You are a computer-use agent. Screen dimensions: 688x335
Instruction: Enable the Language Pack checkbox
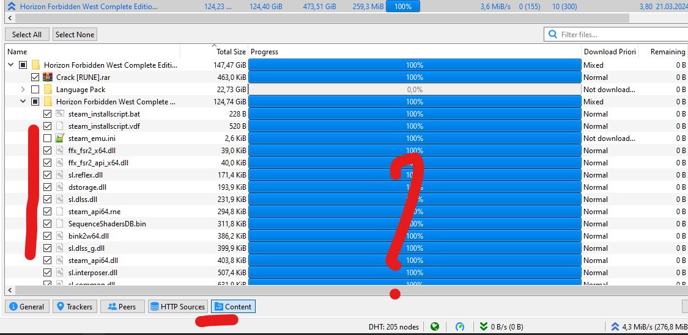point(35,90)
